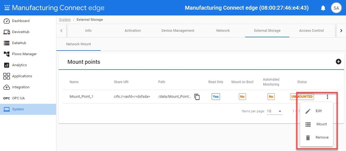Click the Path column header
Viewport: 346px width, 151px height.
click(162, 82)
